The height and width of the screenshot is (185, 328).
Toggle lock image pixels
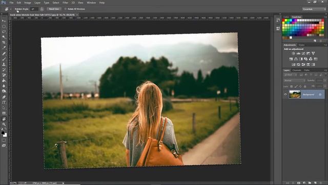coord(296,86)
